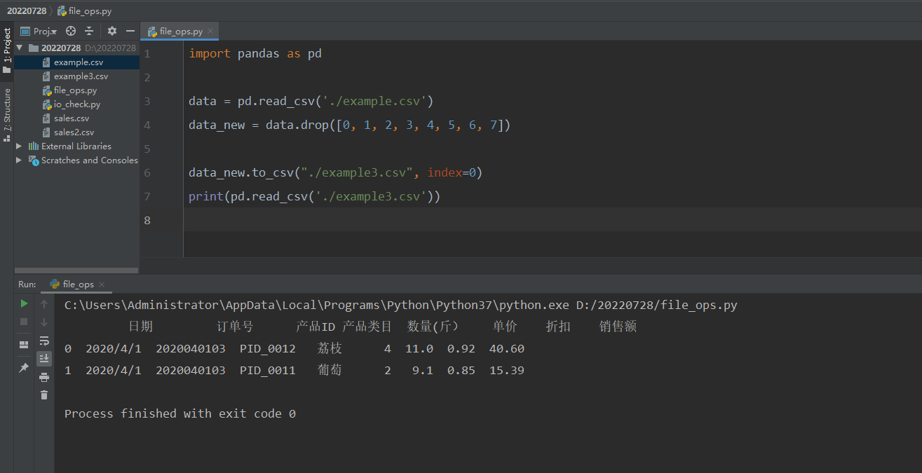This screenshot has height=473, width=922.
Task: Close the file_ops.py editor tab
Action: point(210,31)
